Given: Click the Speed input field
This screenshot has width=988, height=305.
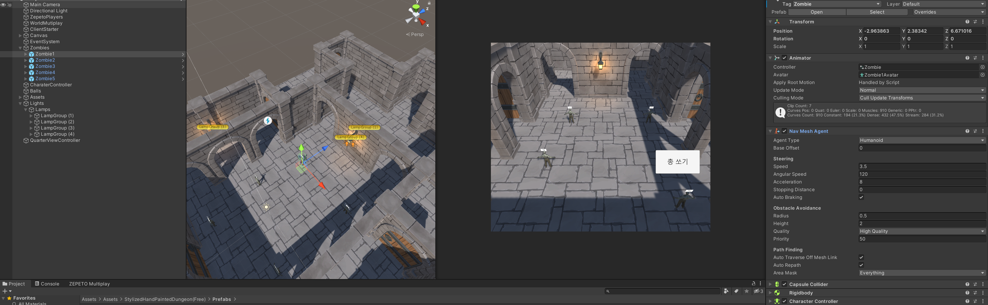Looking at the screenshot, I should tap(921, 167).
